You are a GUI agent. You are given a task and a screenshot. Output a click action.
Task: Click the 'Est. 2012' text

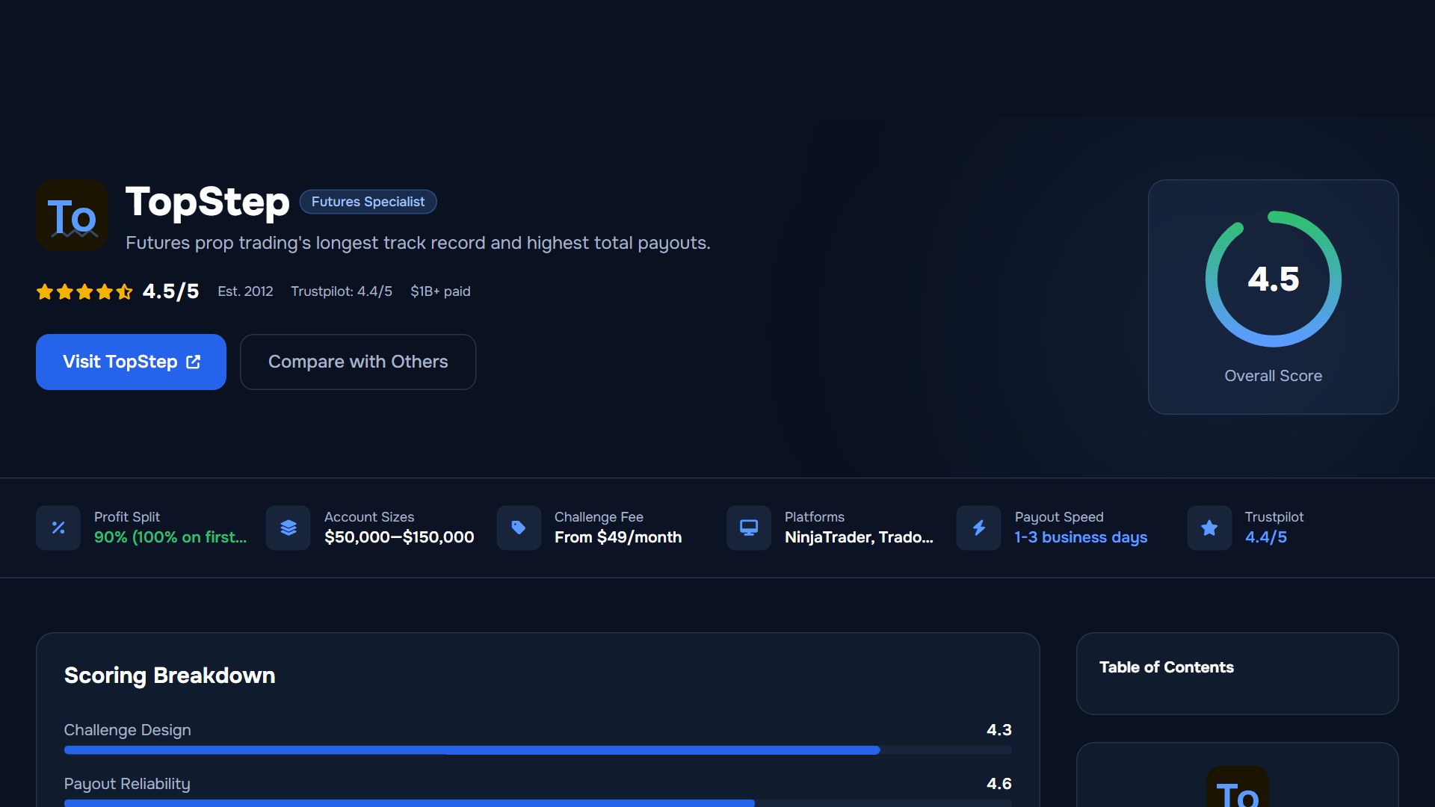(245, 291)
